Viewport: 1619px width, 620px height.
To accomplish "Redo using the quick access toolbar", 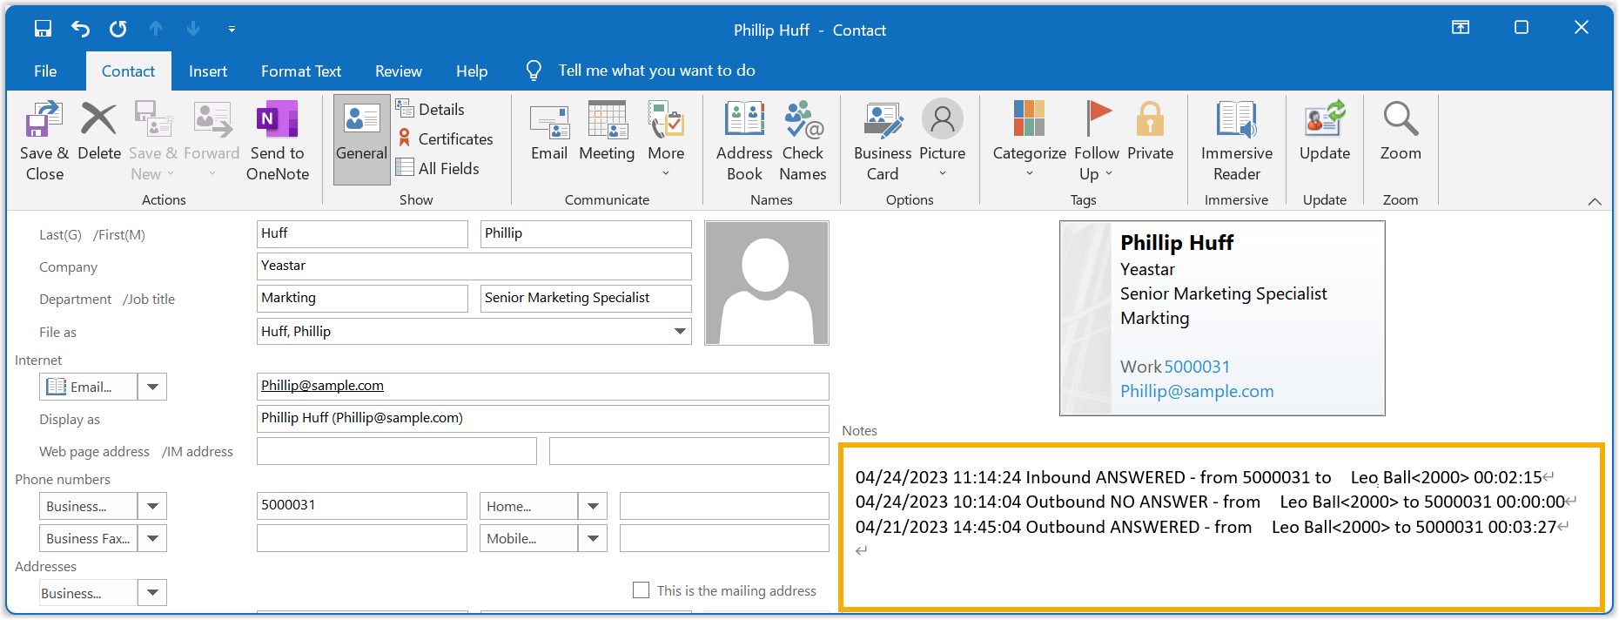I will [x=118, y=29].
